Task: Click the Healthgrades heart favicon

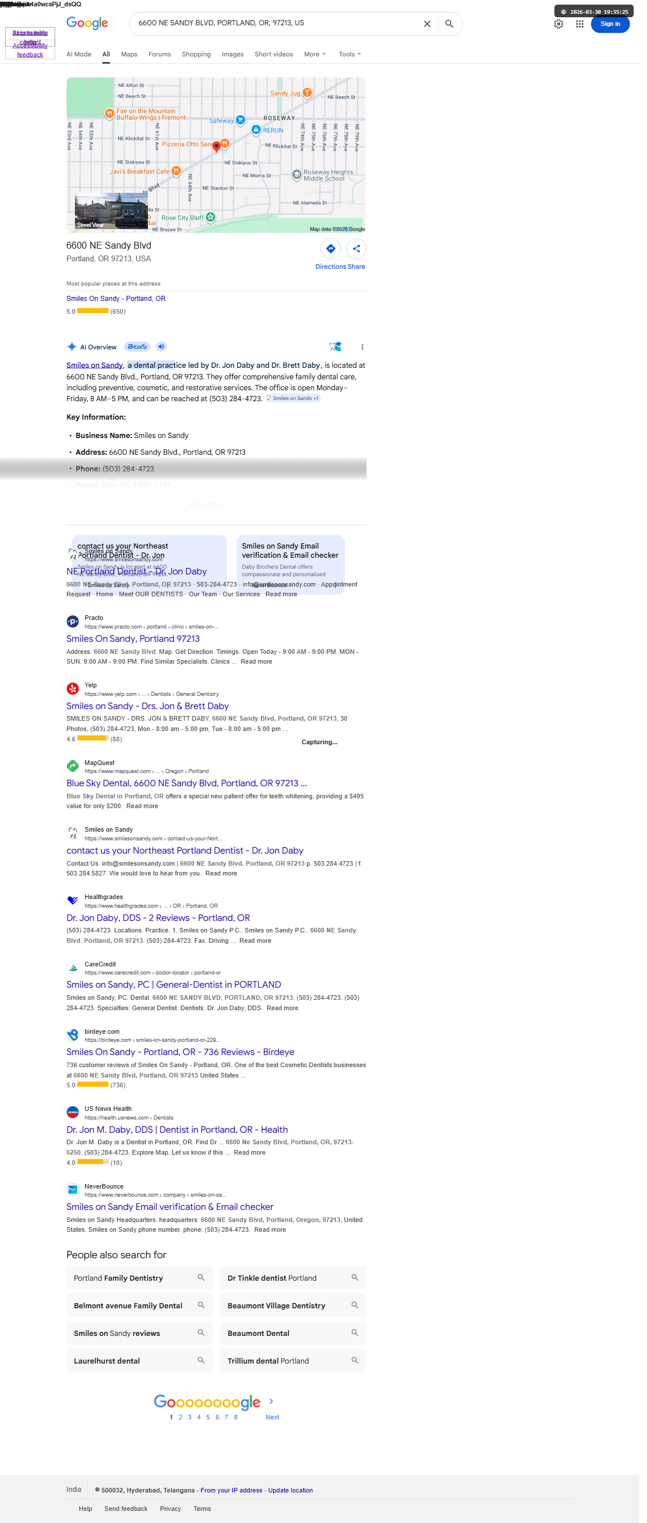Action: 73,900
